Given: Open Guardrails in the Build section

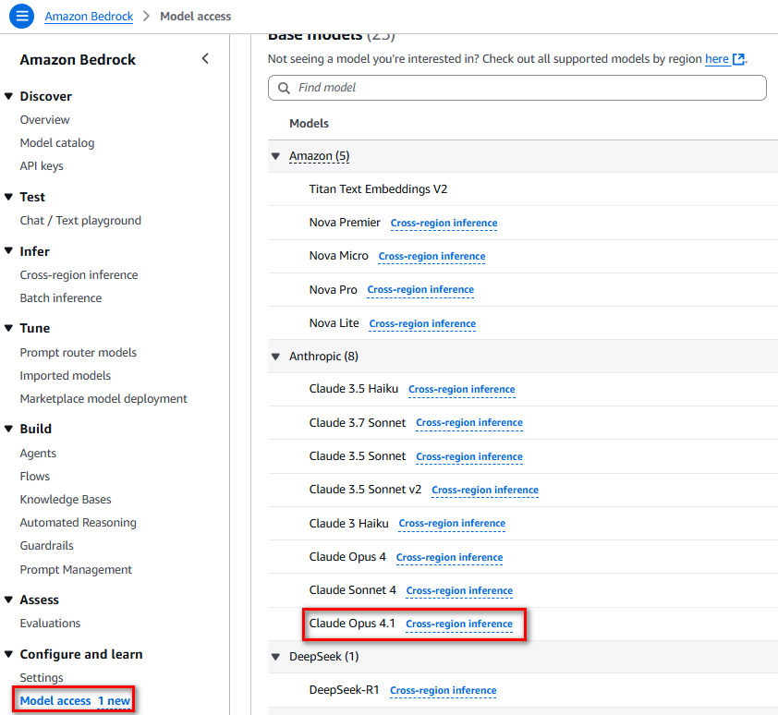Looking at the screenshot, I should coord(46,546).
